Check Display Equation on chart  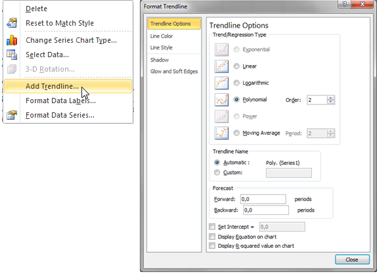tap(212, 237)
